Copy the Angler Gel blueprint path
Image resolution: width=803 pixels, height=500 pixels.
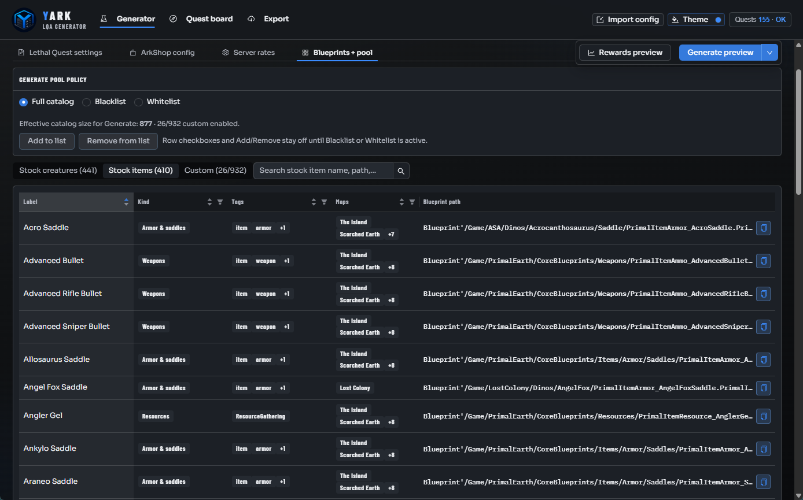[x=763, y=416]
